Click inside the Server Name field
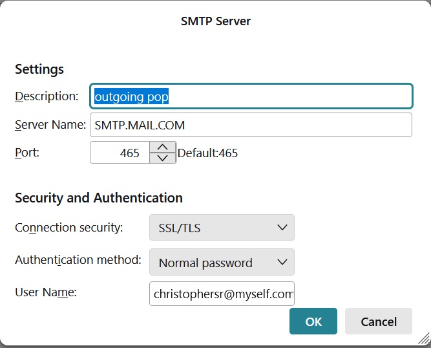 coord(252,125)
